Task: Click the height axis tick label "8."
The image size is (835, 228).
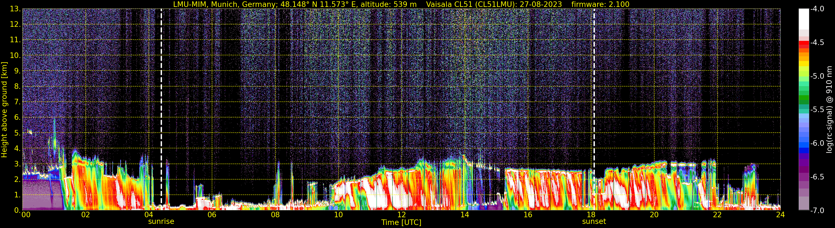Action: tap(17, 86)
